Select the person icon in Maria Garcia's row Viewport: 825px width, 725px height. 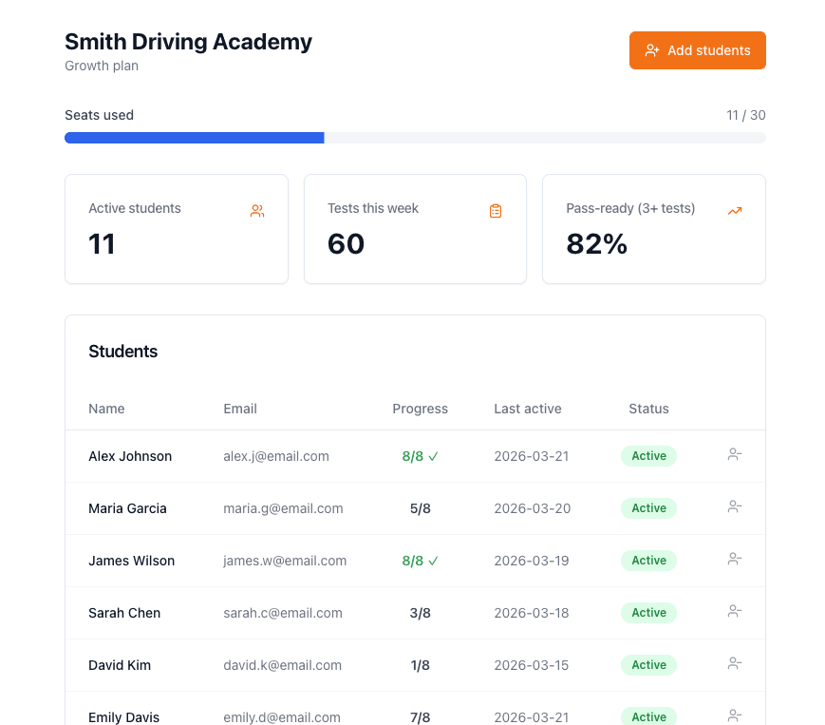tap(734, 507)
